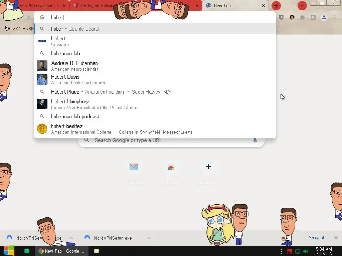Open the green chat app in taskbar
The height and width of the screenshot is (256, 342).
click(x=27, y=251)
